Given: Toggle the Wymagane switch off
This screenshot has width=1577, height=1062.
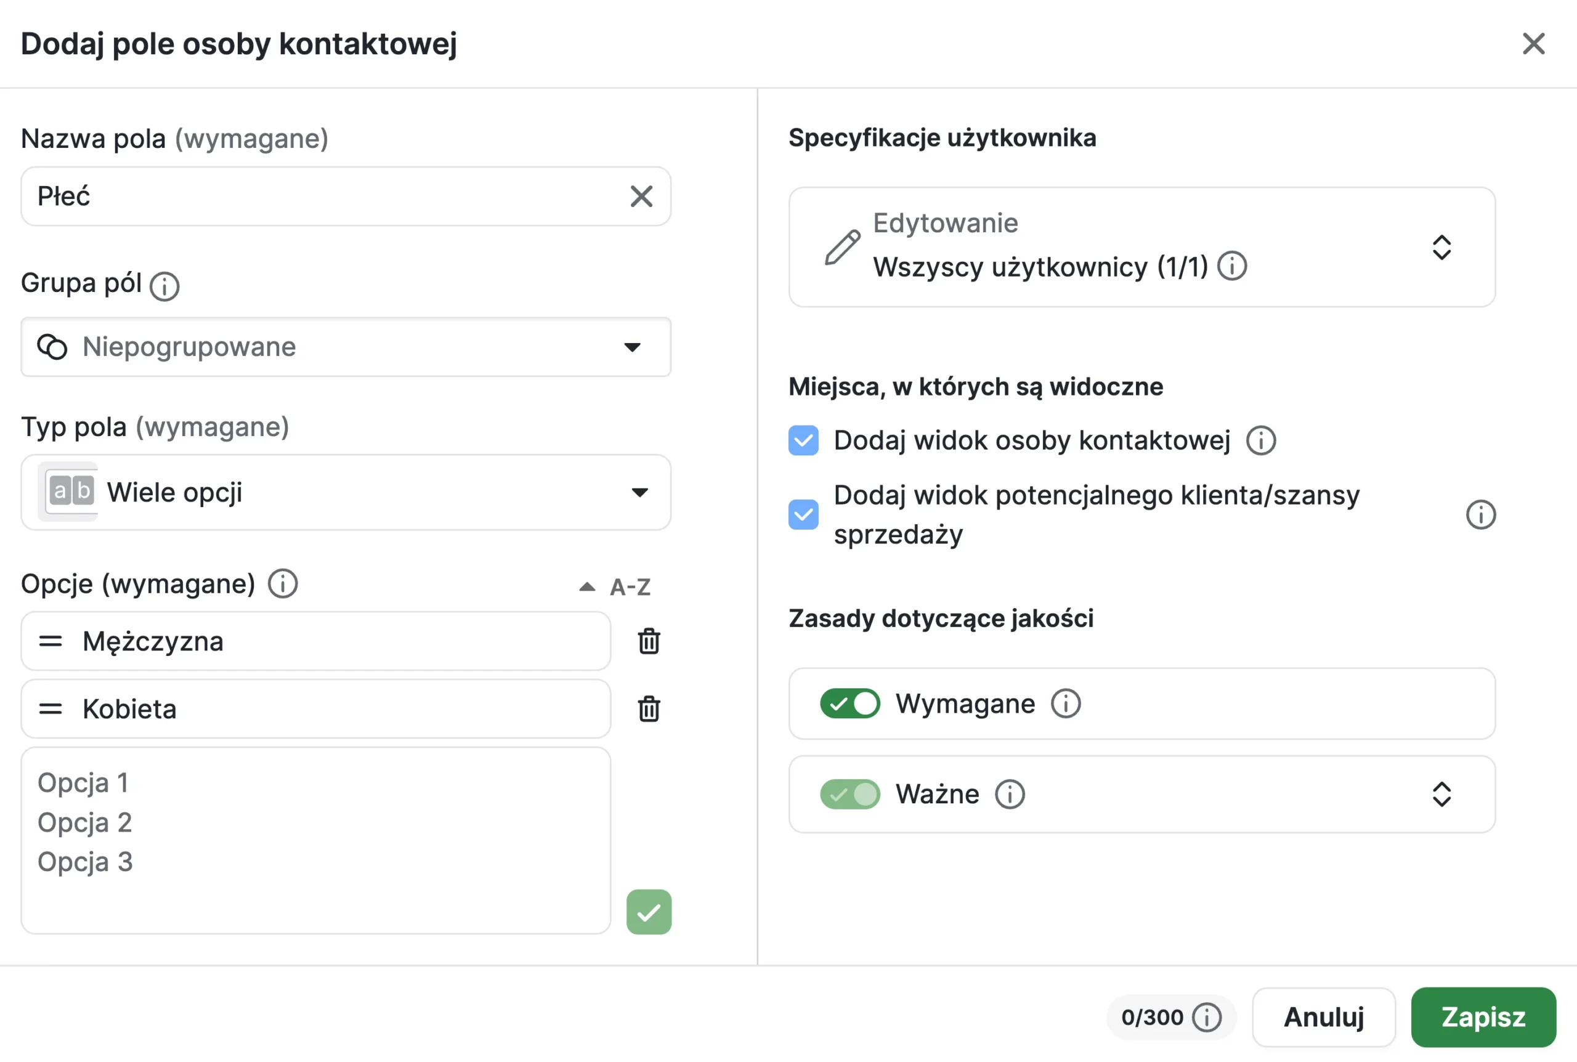Looking at the screenshot, I should 849,703.
